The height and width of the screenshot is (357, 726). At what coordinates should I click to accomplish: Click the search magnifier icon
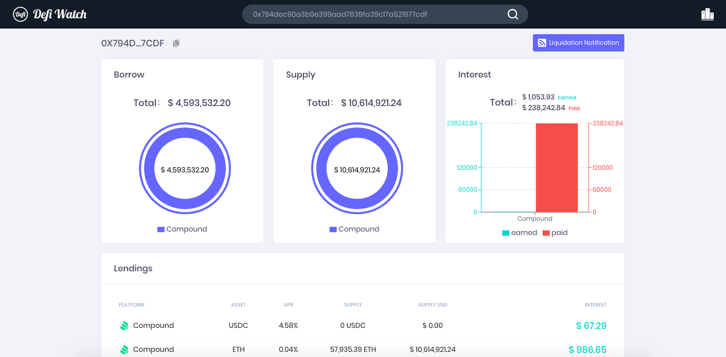tap(513, 14)
